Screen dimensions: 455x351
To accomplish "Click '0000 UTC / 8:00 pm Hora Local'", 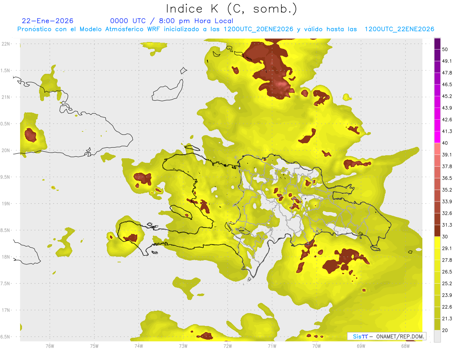I will click(171, 21).
